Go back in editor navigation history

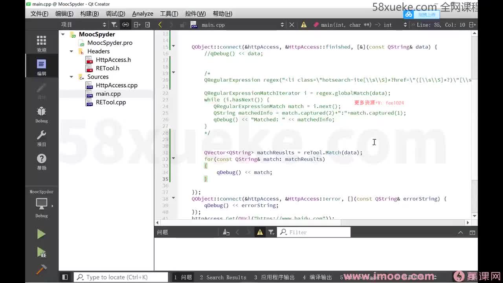[x=160, y=24]
